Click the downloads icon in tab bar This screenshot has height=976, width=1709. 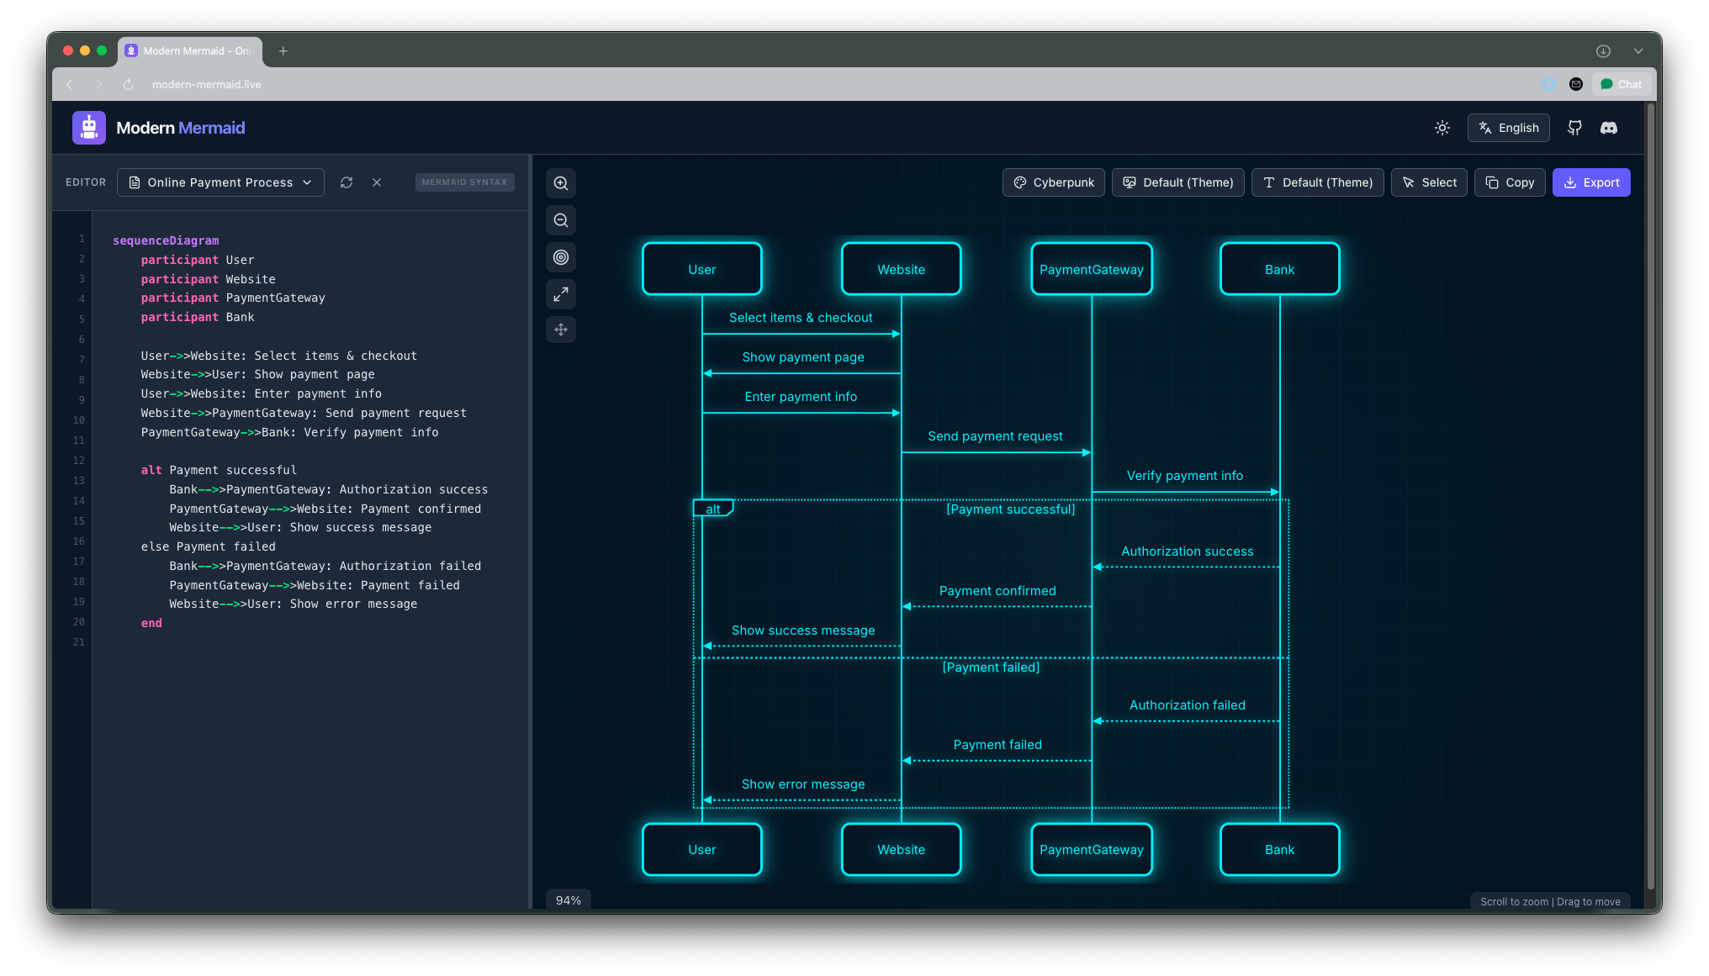tap(1603, 51)
